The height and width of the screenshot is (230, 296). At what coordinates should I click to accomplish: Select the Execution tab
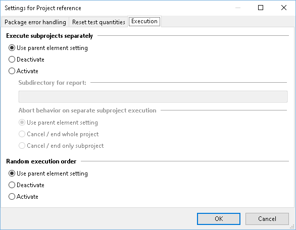[144, 22]
